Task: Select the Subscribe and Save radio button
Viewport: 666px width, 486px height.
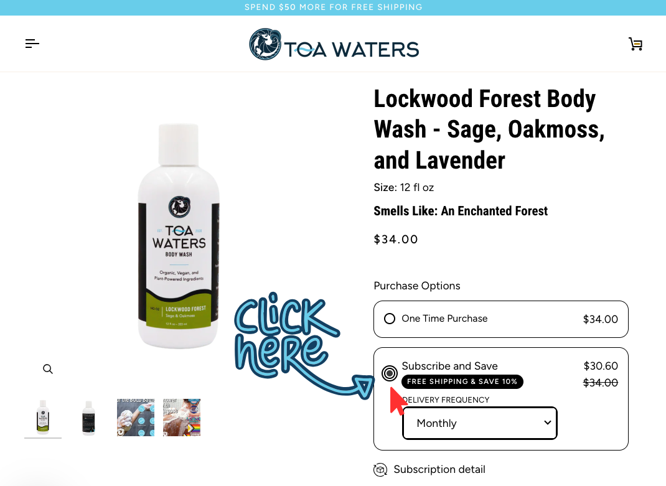Action: tap(390, 373)
